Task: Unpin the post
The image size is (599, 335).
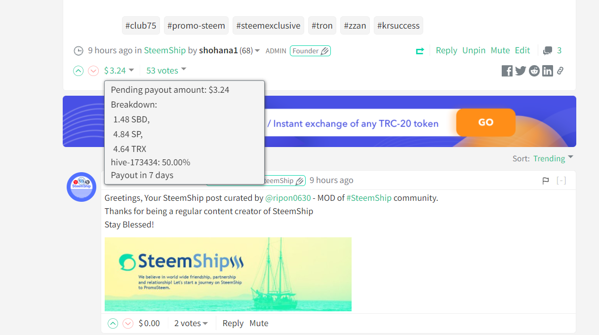Action: (x=474, y=50)
